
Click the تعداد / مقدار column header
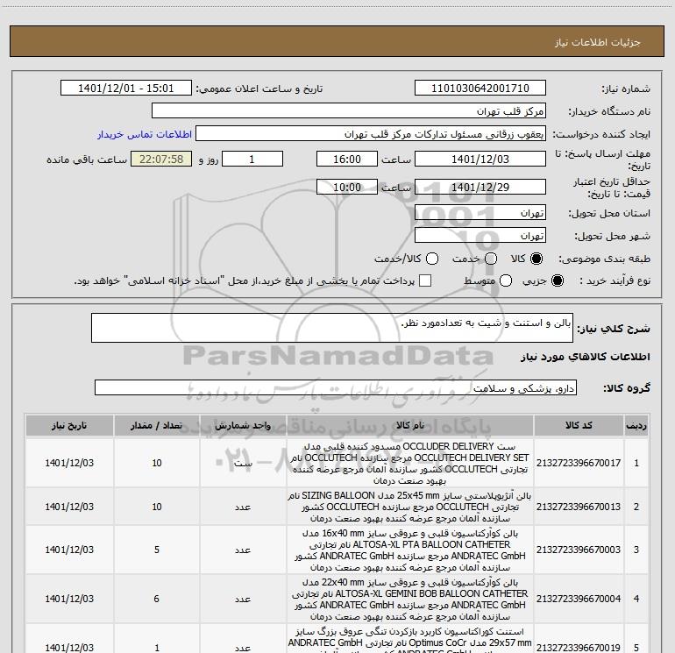(157, 426)
